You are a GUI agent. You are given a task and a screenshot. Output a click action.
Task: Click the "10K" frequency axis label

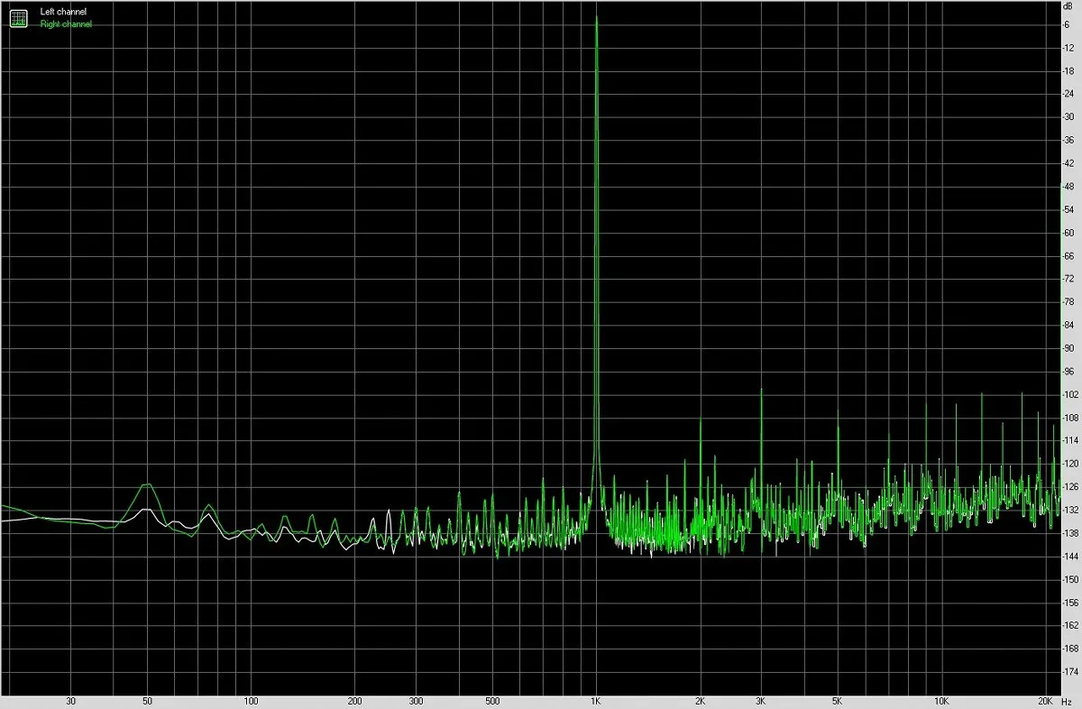pos(941,701)
